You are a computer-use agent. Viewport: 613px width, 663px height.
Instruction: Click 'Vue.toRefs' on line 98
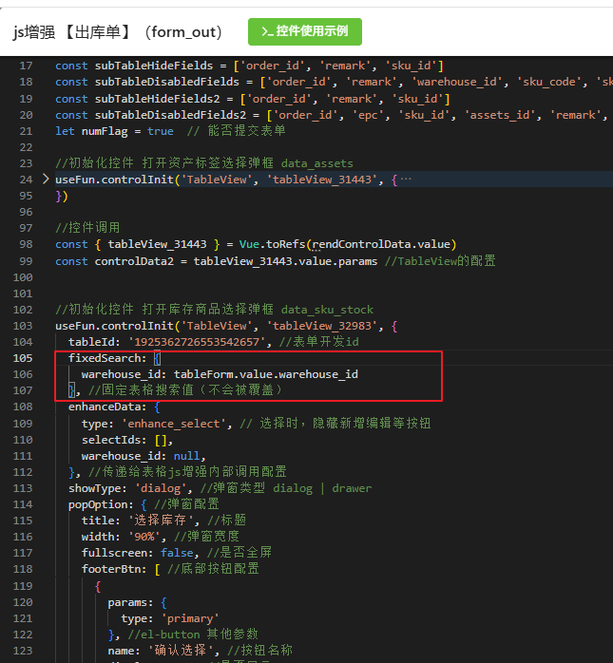click(272, 244)
